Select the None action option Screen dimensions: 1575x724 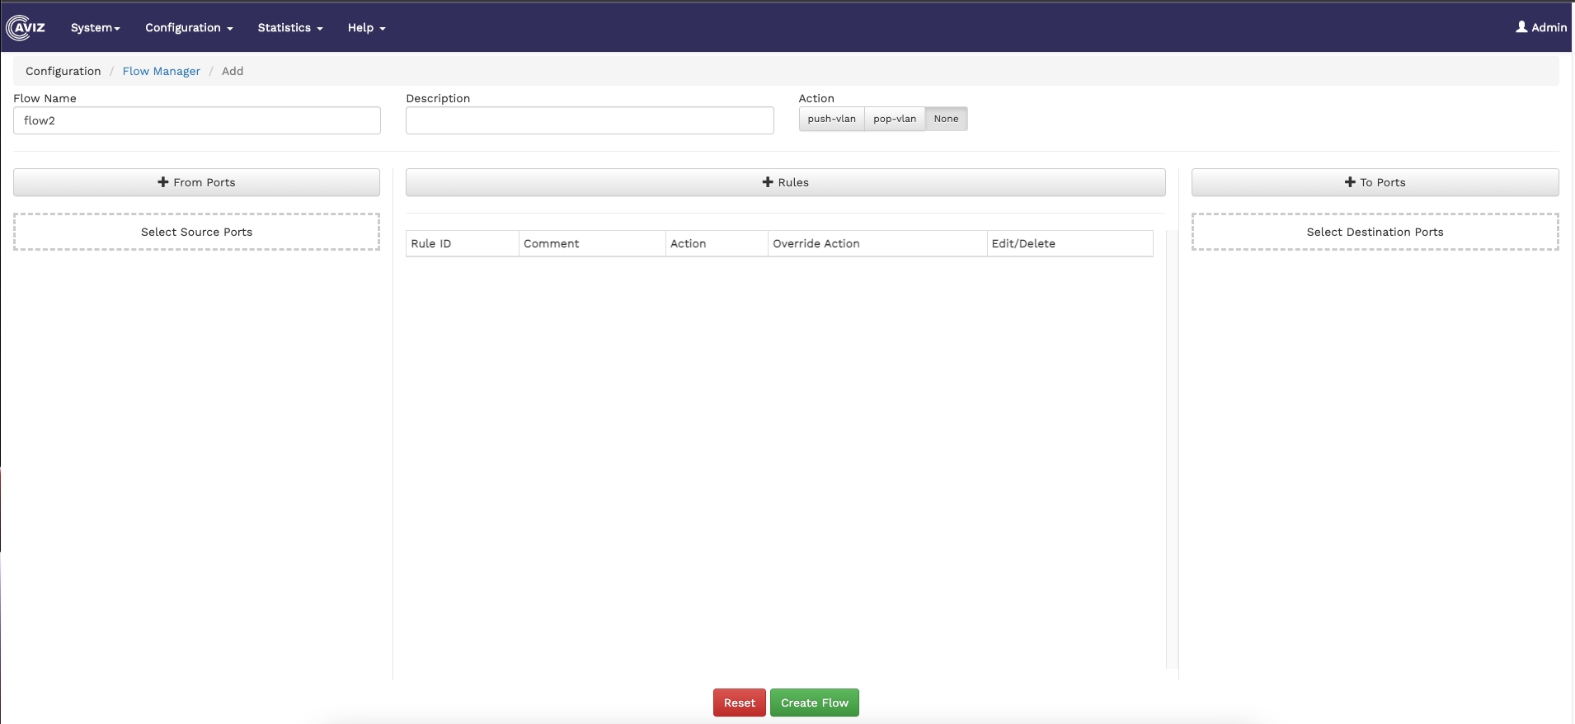coord(946,119)
